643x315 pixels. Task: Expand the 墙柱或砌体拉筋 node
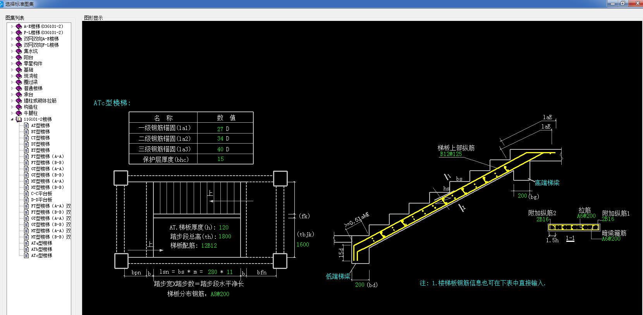click(x=12, y=101)
